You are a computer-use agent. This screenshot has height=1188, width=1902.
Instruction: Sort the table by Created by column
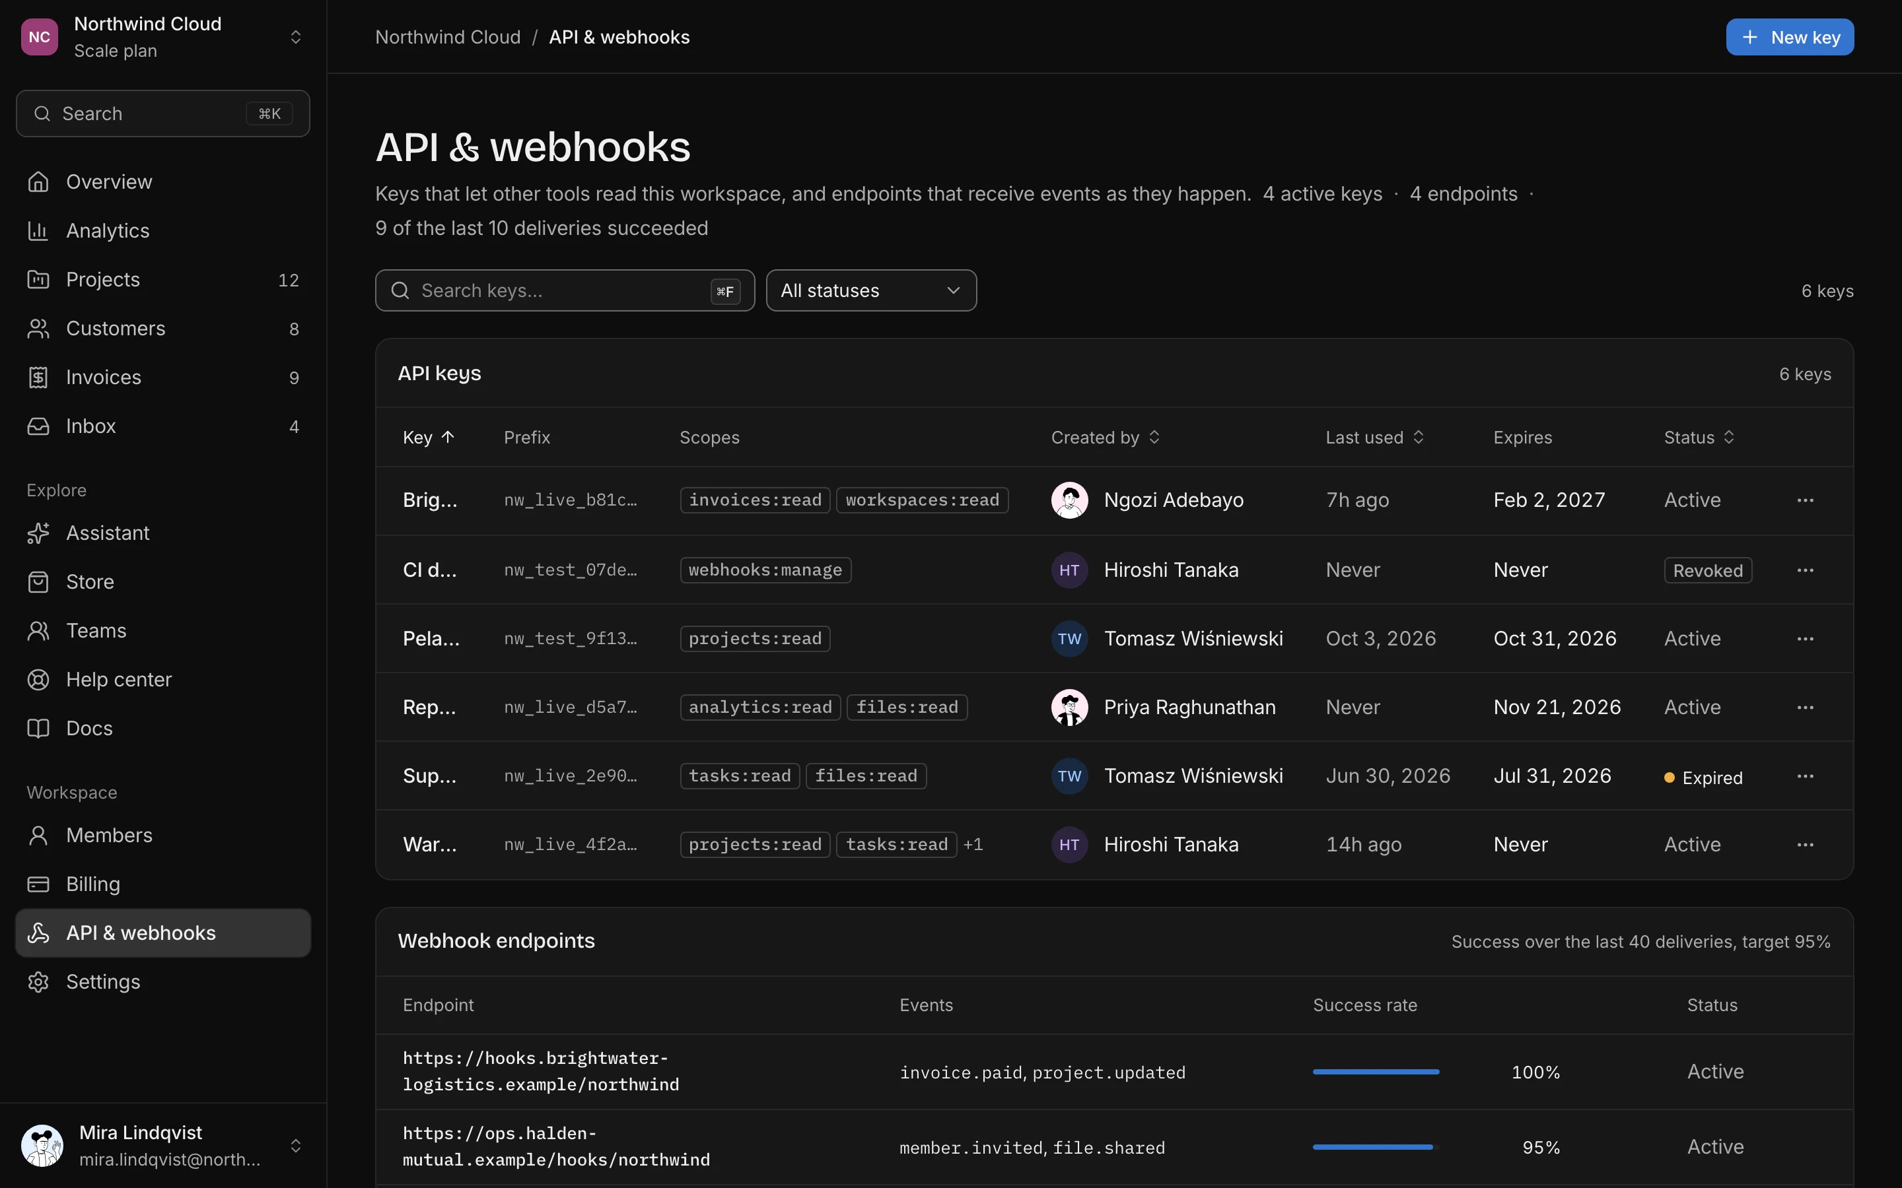pyautogui.click(x=1105, y=438)
